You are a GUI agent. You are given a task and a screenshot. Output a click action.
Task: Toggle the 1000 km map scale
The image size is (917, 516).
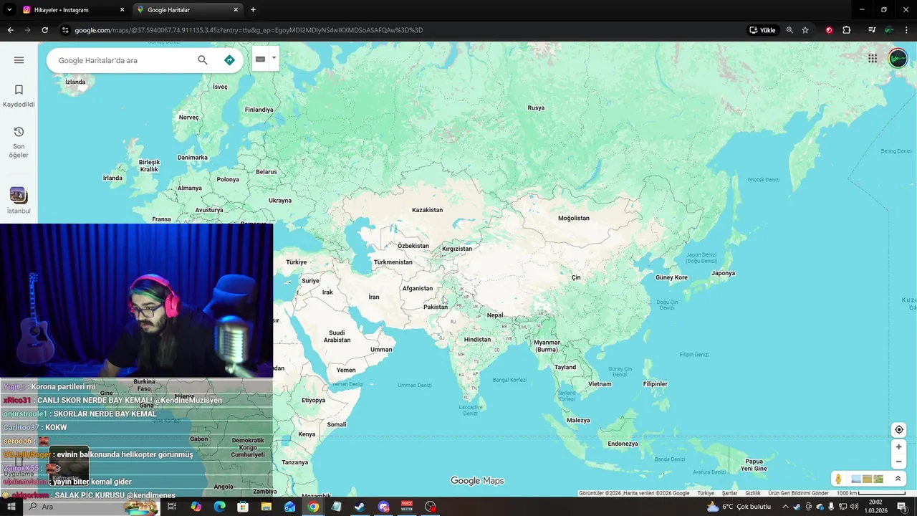pyautogui.click(x=871, y=493)
